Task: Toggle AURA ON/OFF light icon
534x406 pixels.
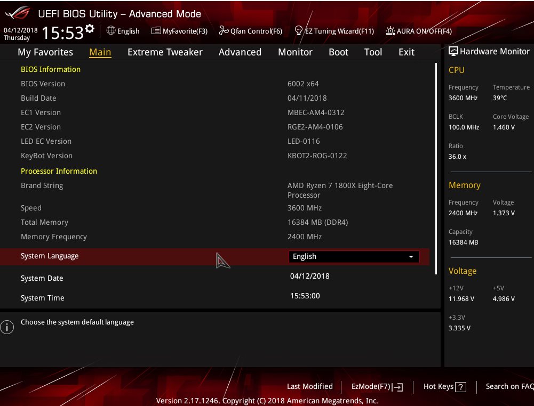Action: pos(390,31)
